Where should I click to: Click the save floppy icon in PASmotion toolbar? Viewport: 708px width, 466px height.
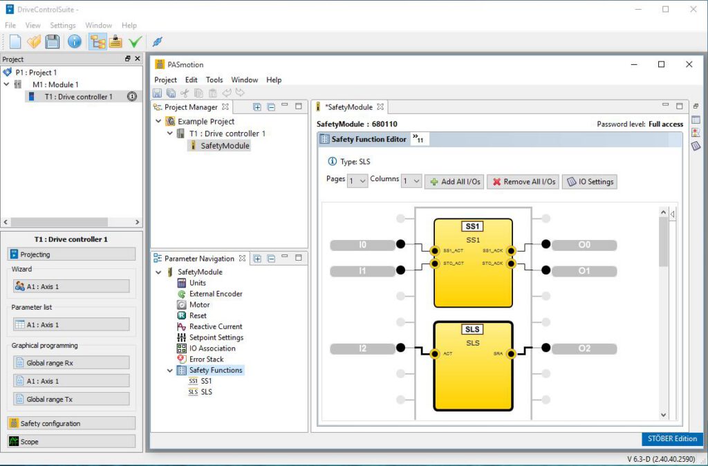(x=157, y=93)
